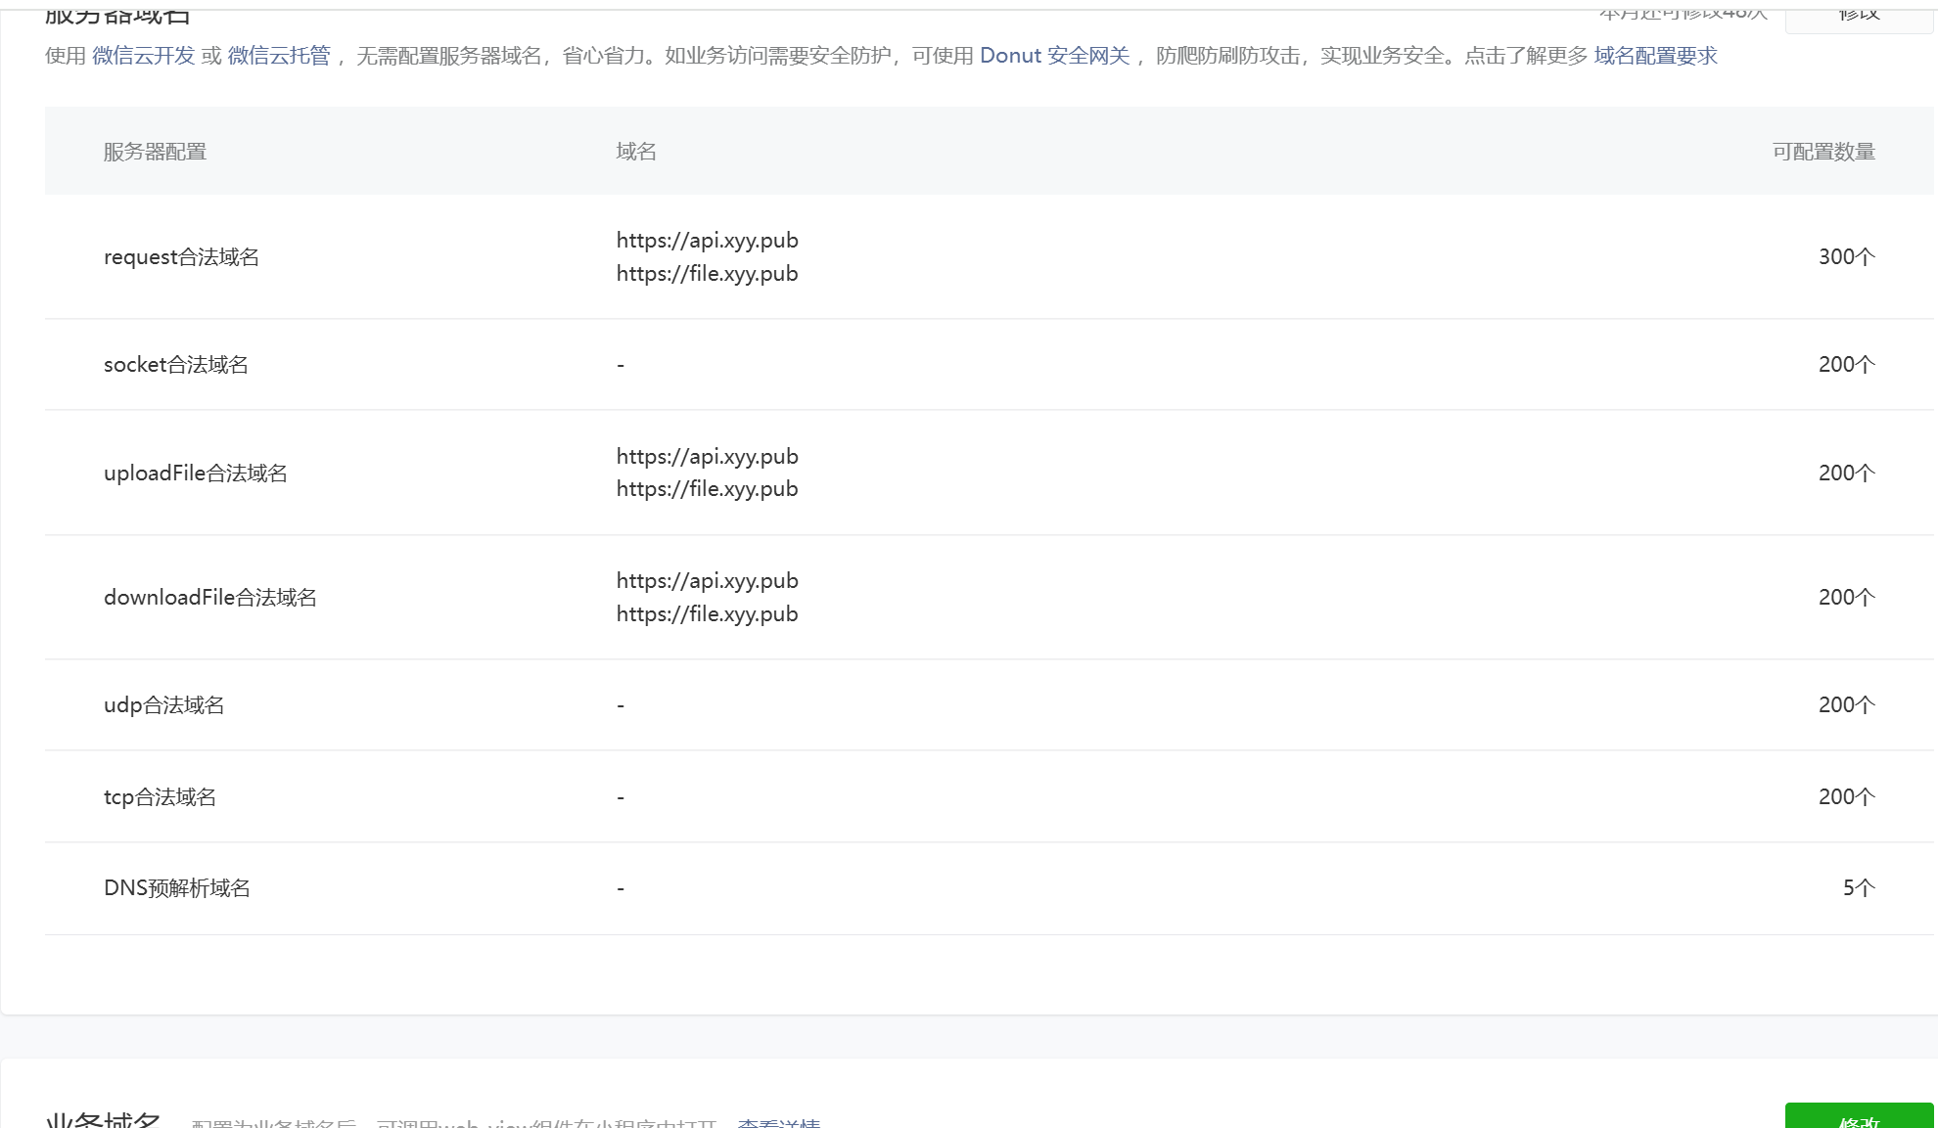This screenshot has height=1128, width=1938.
Task: Click the 可配置数量 column header
Action: click(x=1823, y=152)
